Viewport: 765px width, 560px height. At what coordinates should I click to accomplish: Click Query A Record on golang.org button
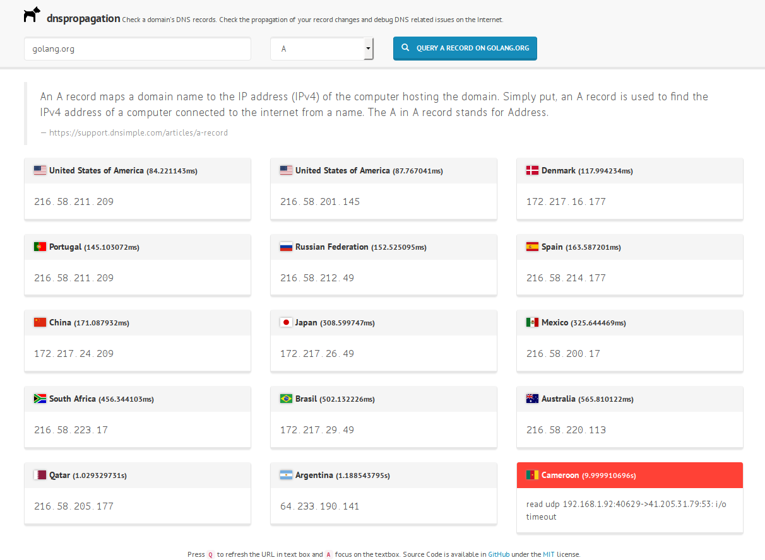point(465,49)
